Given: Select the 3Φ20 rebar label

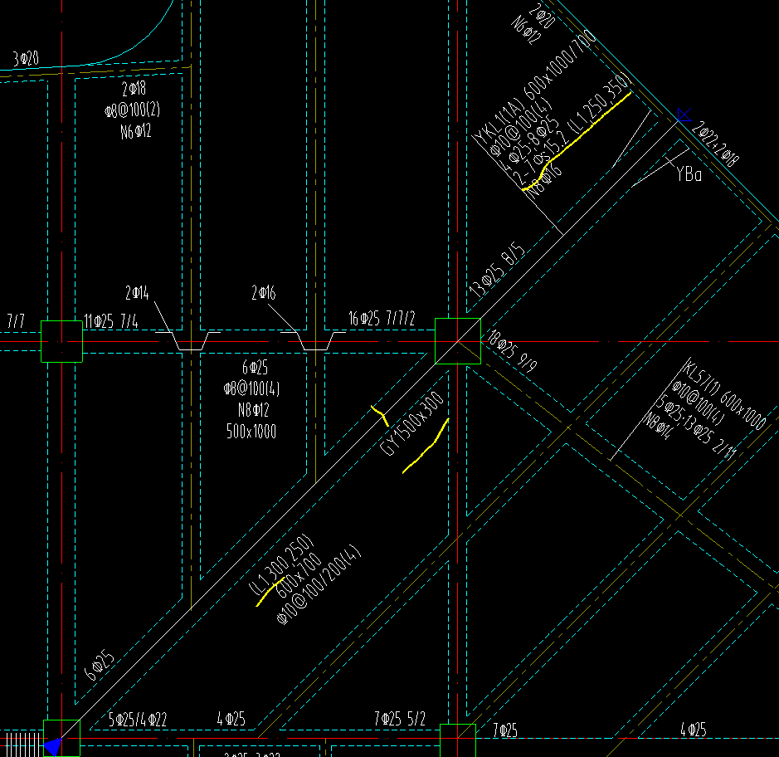Looking at the screenshot, I should coord(26,59).
